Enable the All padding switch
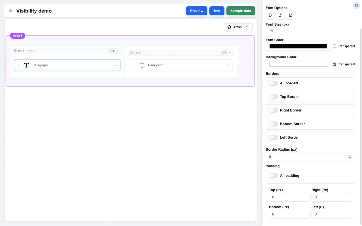The image size is (362, 226). [x=274, y=176]
